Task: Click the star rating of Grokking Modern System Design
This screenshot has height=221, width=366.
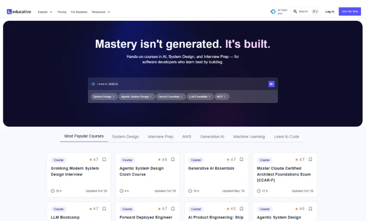Action: (94, 160)
